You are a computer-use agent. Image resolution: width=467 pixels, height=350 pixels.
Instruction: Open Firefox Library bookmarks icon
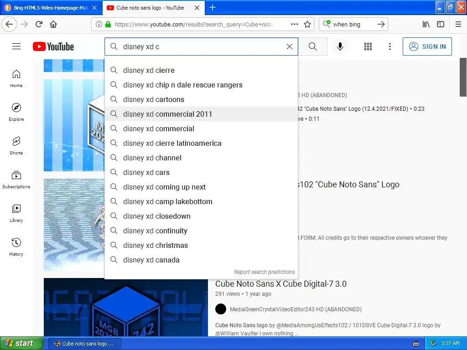(426, 24)
